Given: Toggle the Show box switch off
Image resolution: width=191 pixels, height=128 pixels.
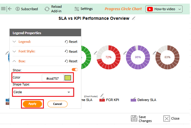Looking at the screenshot, I should click(75, 70).
